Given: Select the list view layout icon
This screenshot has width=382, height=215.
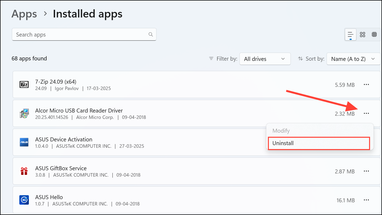Looking at the screenshot, I should [x=350, y=35].
